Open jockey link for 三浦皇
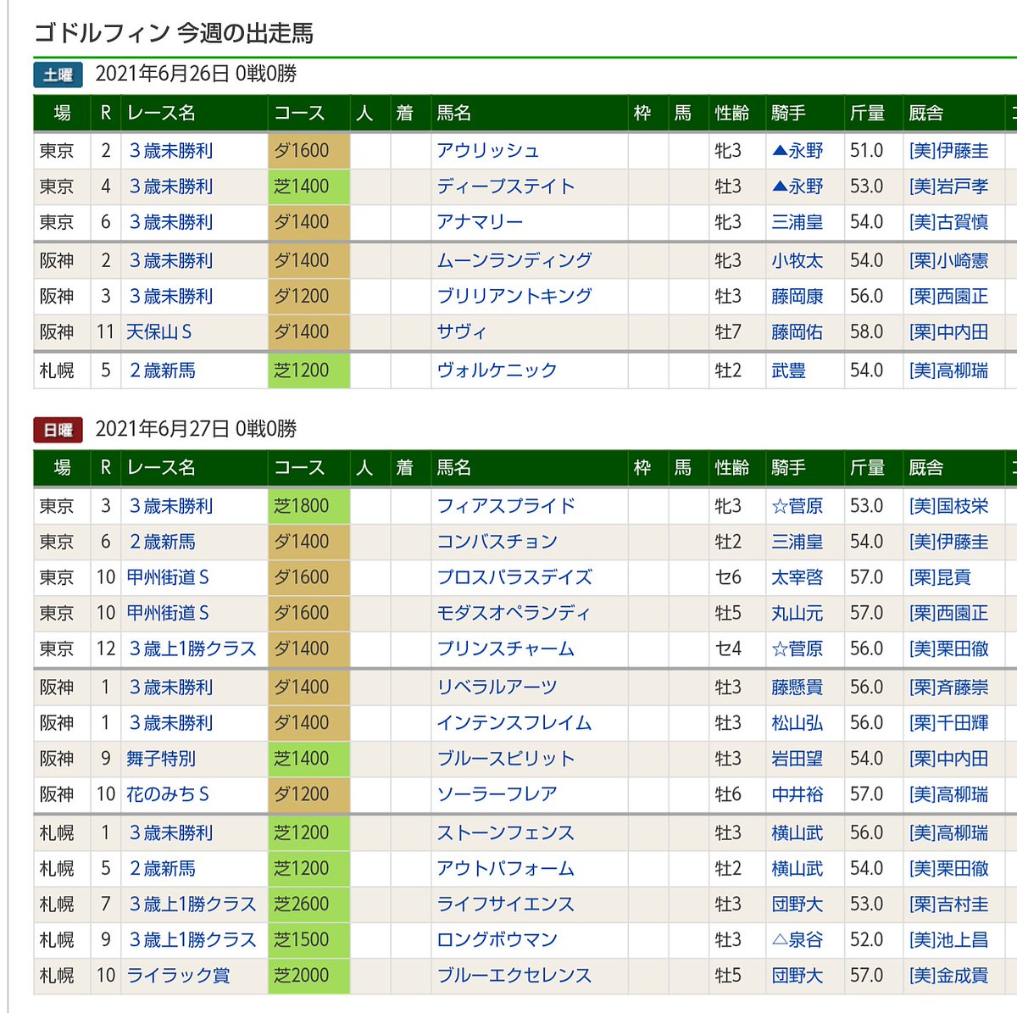The height and width of the screenshot is (1013, 1017). pos(797,222)
